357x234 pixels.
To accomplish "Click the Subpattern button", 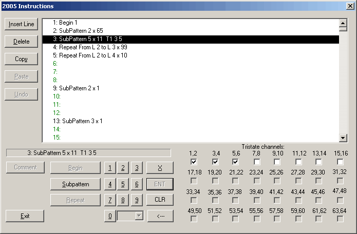I will coord(76,184).
